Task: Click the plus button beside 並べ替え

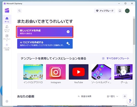Action: 125,96
